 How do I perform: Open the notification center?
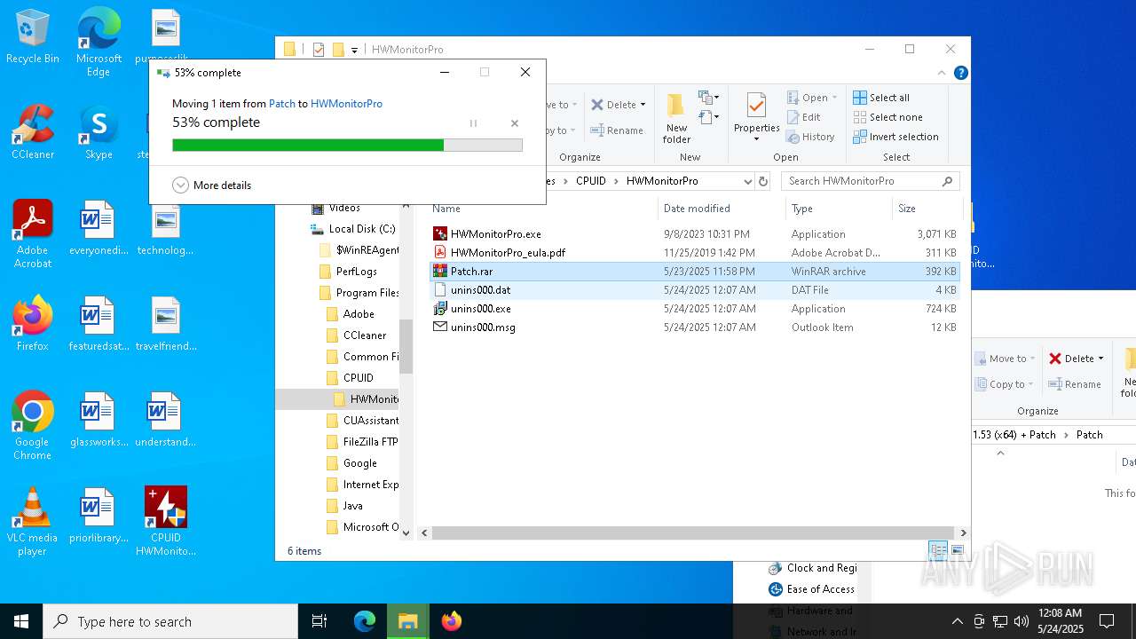[1107, 621]
